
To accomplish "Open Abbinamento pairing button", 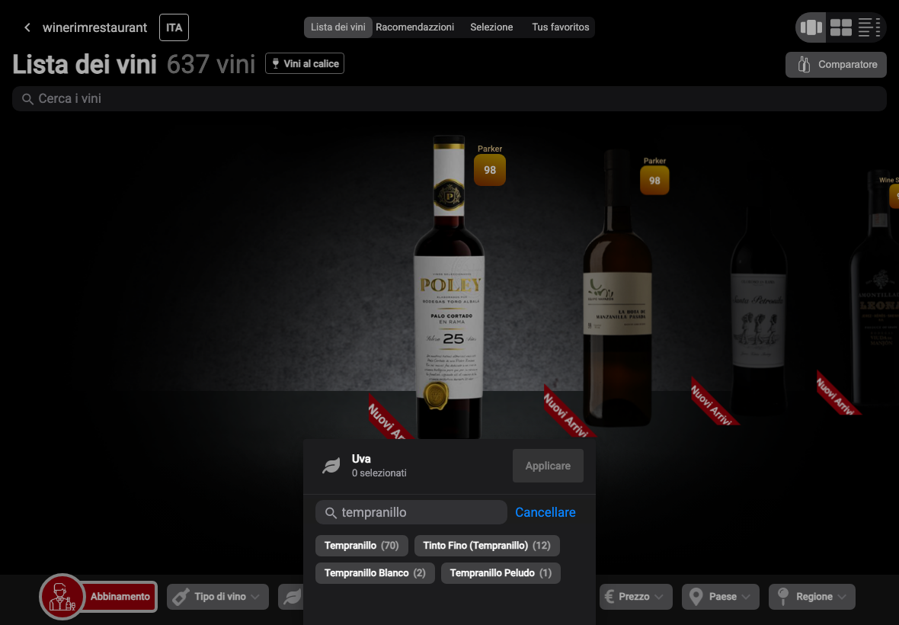I will (120, 596).
